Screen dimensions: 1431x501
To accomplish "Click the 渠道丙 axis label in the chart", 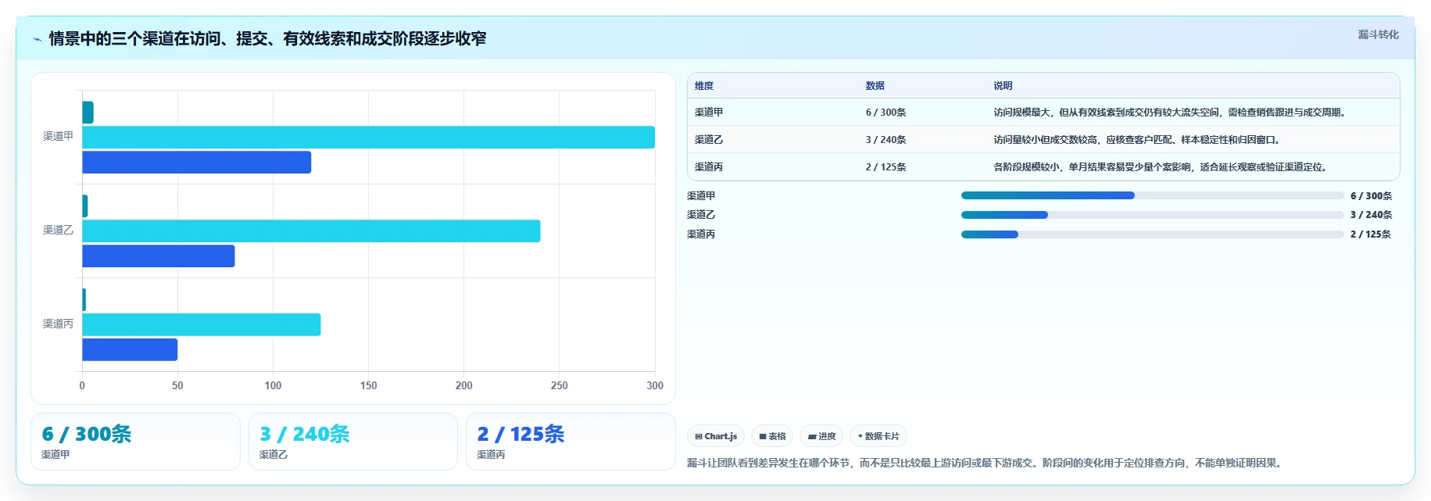I will (58, 324).
